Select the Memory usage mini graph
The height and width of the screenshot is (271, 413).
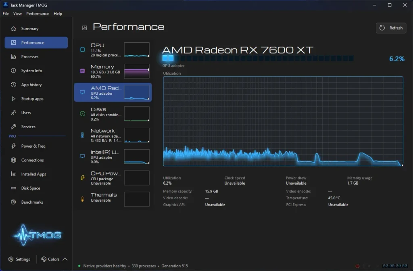pos(137,71)
